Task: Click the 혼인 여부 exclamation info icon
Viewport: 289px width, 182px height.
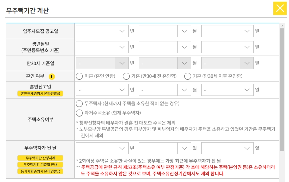Action: coord(52,76)
